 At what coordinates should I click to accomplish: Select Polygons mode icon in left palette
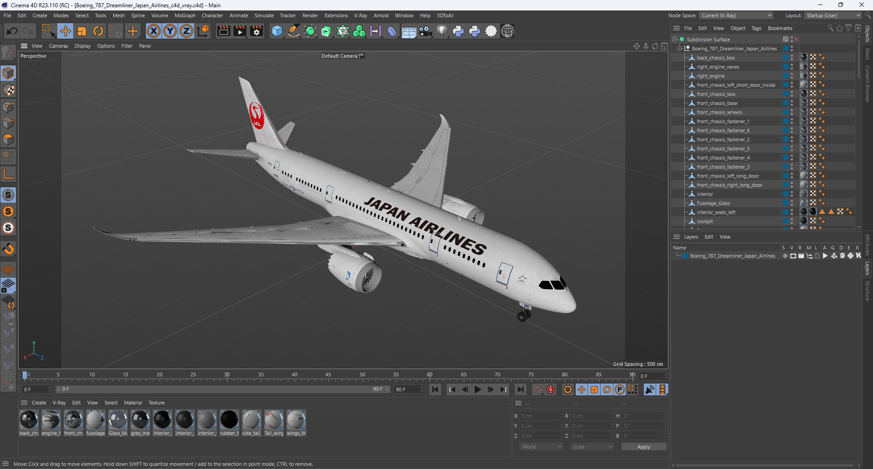pyautogui.click(x=9, y=140)
